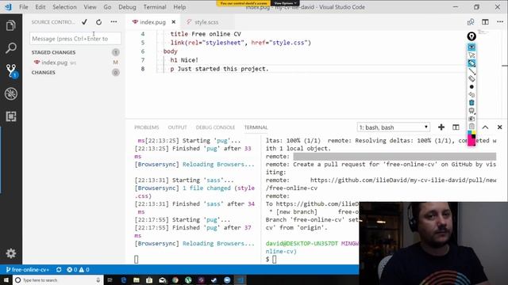This screenshot has height=285, width=508.
Task: Open Task View on the taskbar
Action: coord(110,279)
